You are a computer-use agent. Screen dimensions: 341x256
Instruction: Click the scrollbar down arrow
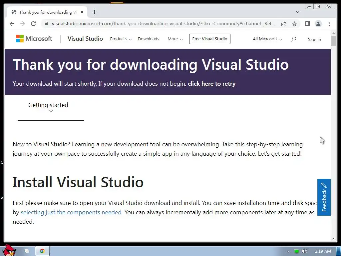coord(333,239)
